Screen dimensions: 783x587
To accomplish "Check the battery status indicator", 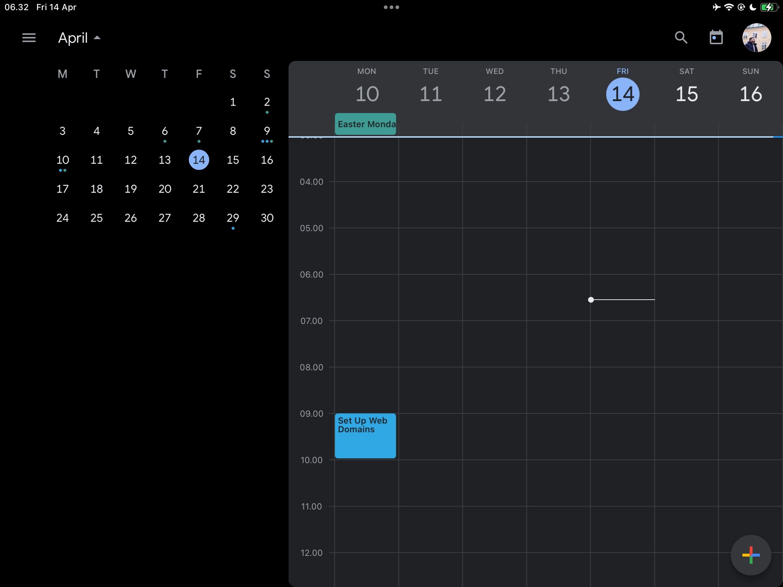I will point(770,7).
